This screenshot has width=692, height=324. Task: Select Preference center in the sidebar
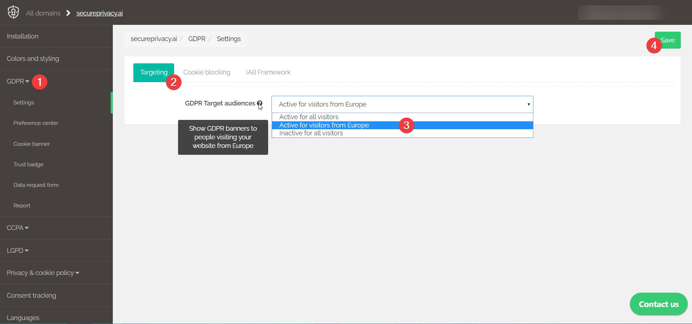[x=36, y=123]
